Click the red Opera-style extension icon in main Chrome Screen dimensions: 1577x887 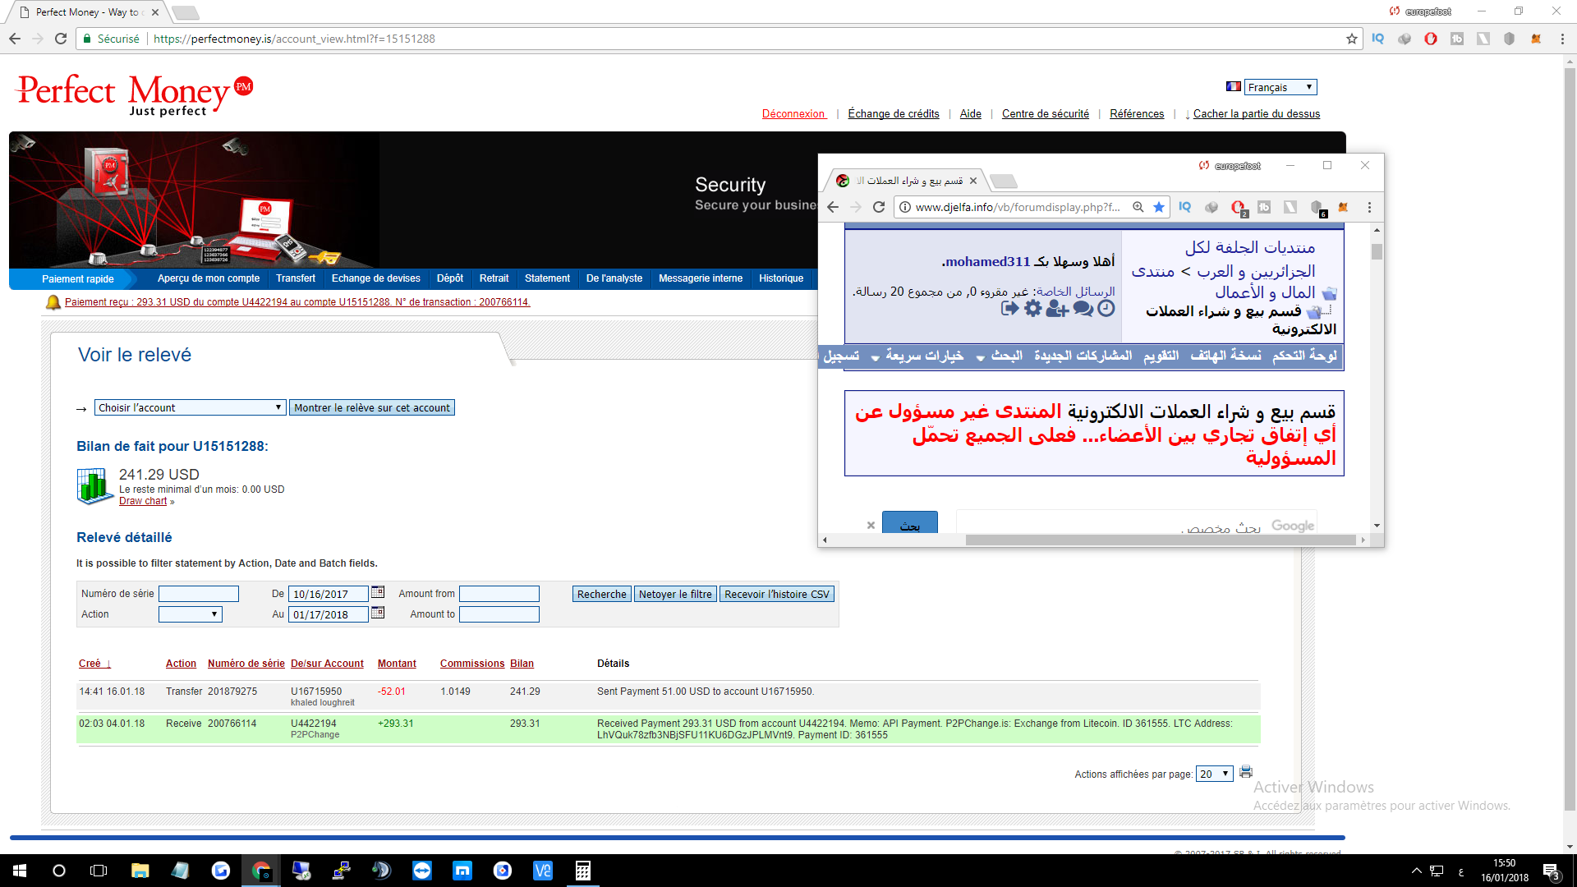click(x=1431, y=39)
